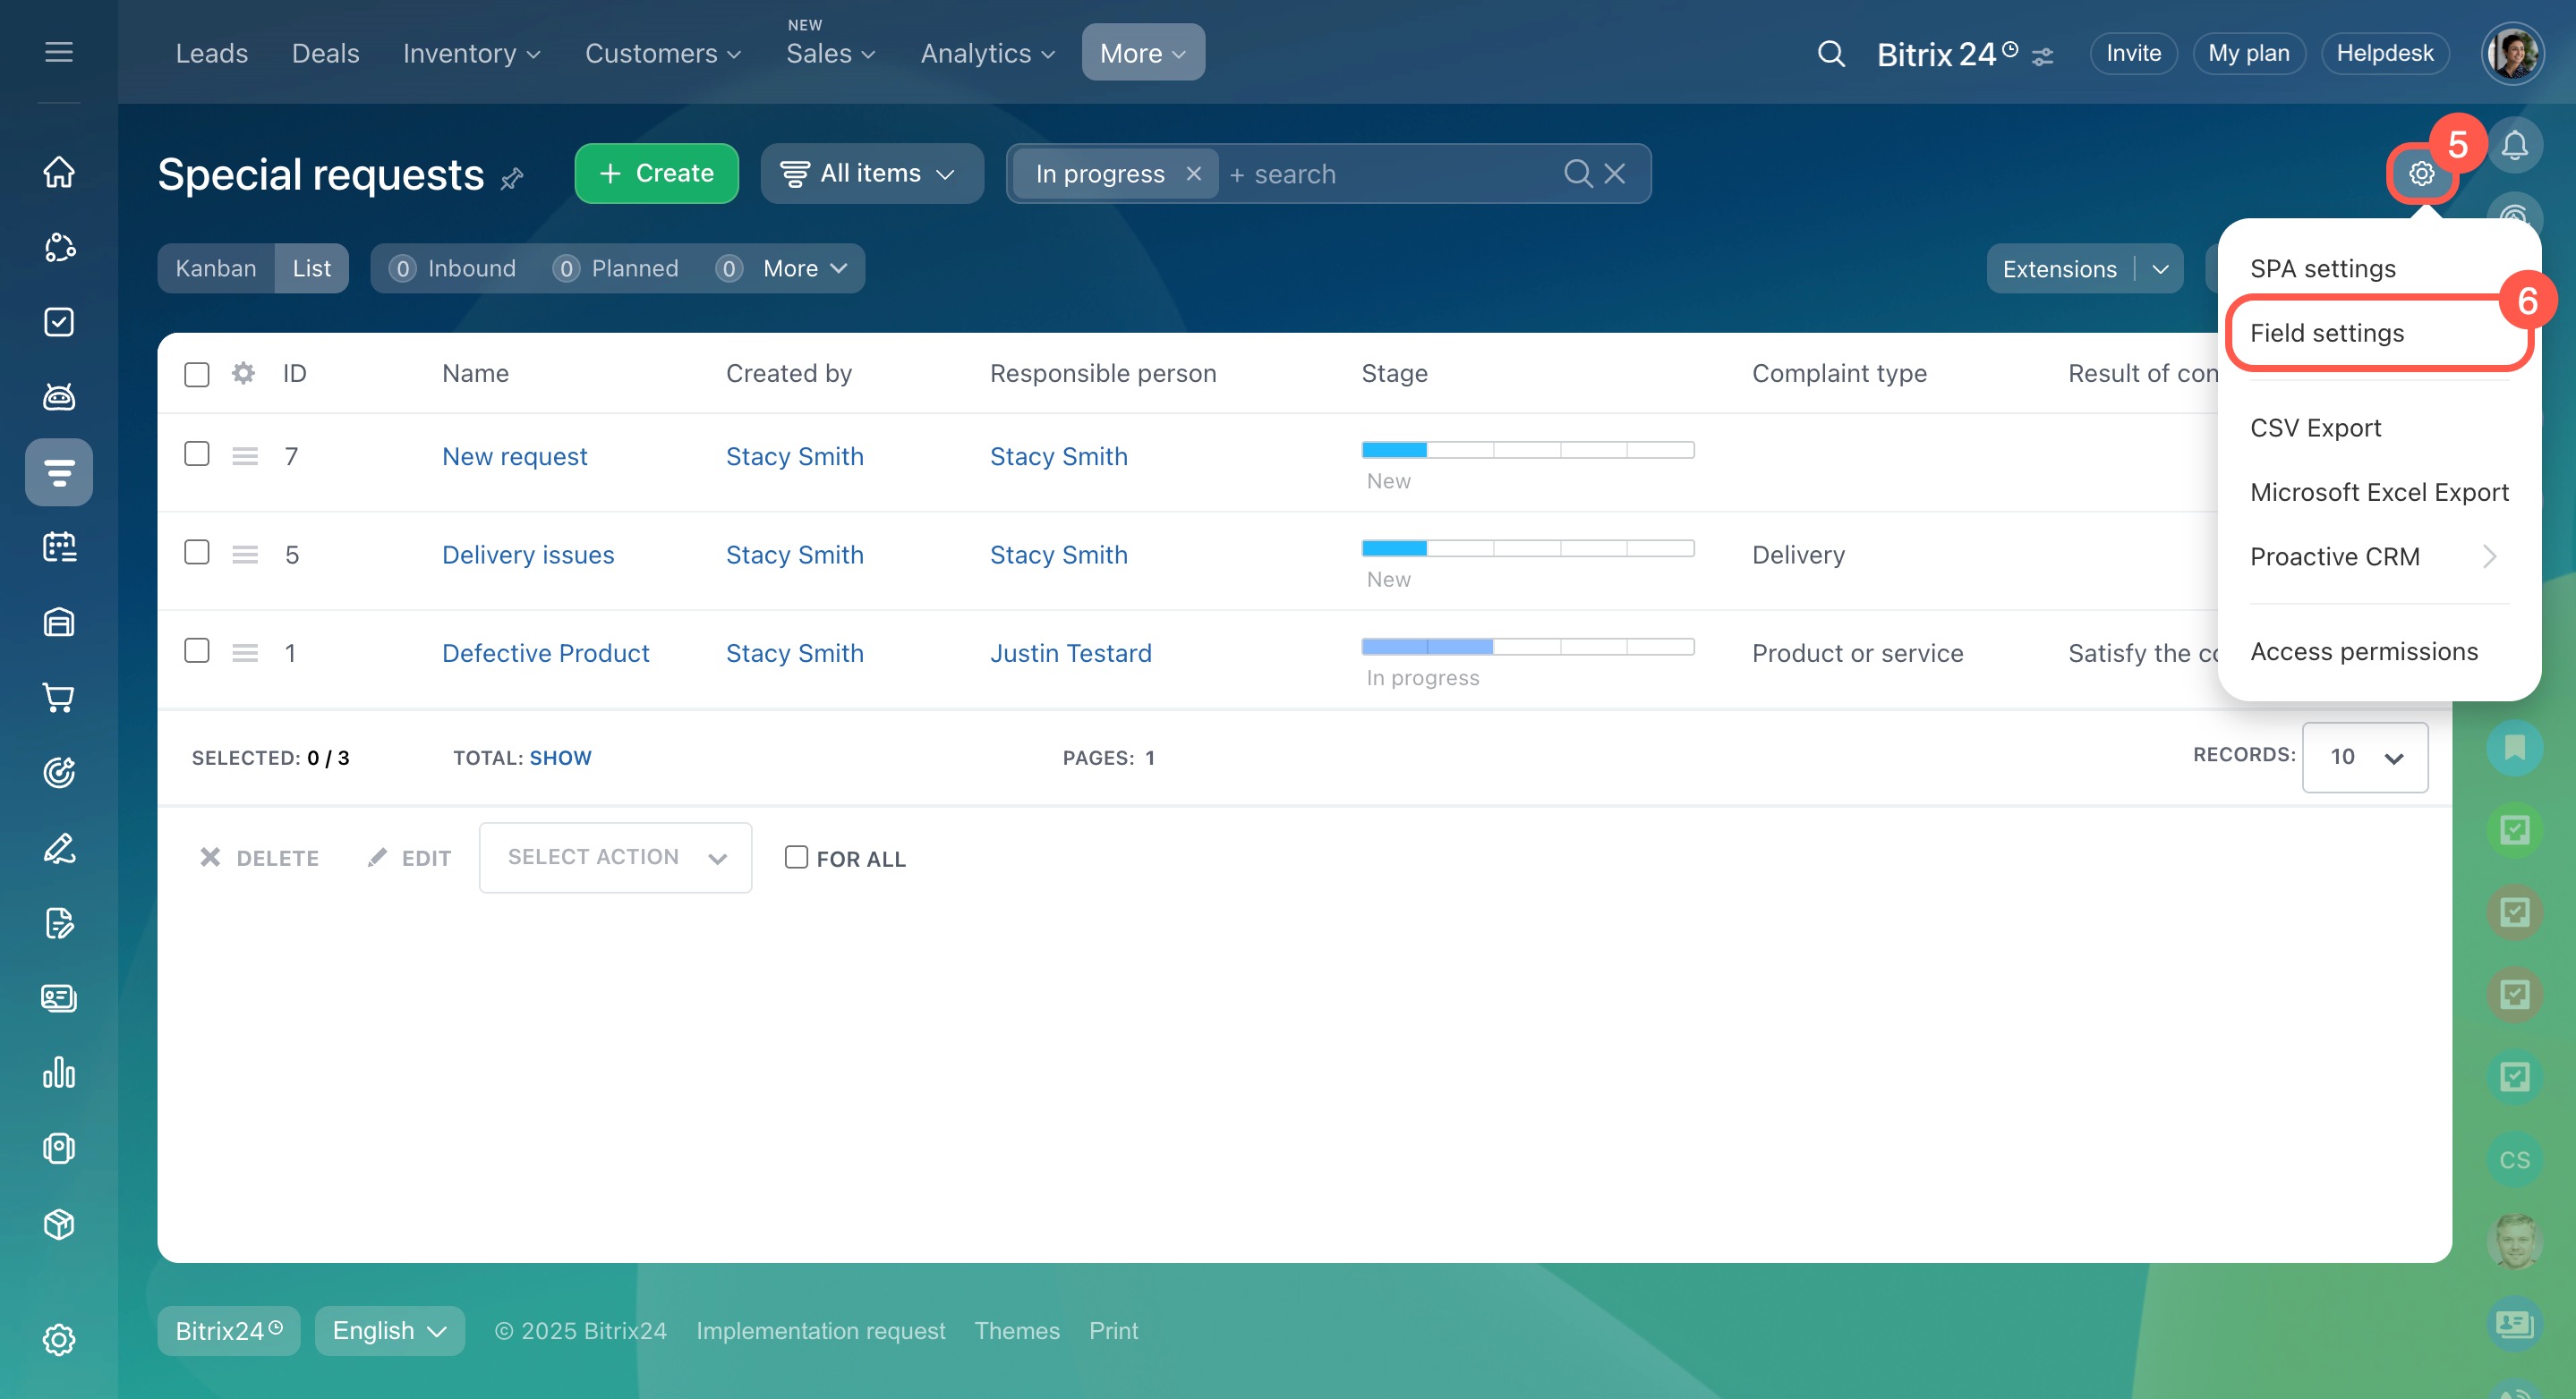Click the stage progress bar for New request

pos(1527,450)
